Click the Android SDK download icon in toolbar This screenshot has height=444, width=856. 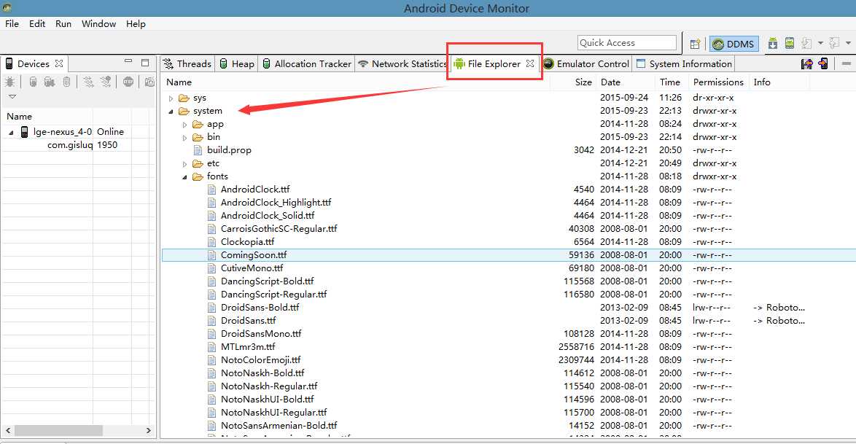point(772,44)
